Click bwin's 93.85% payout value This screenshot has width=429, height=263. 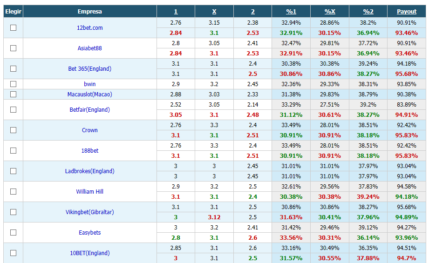[x=407, y=84]
